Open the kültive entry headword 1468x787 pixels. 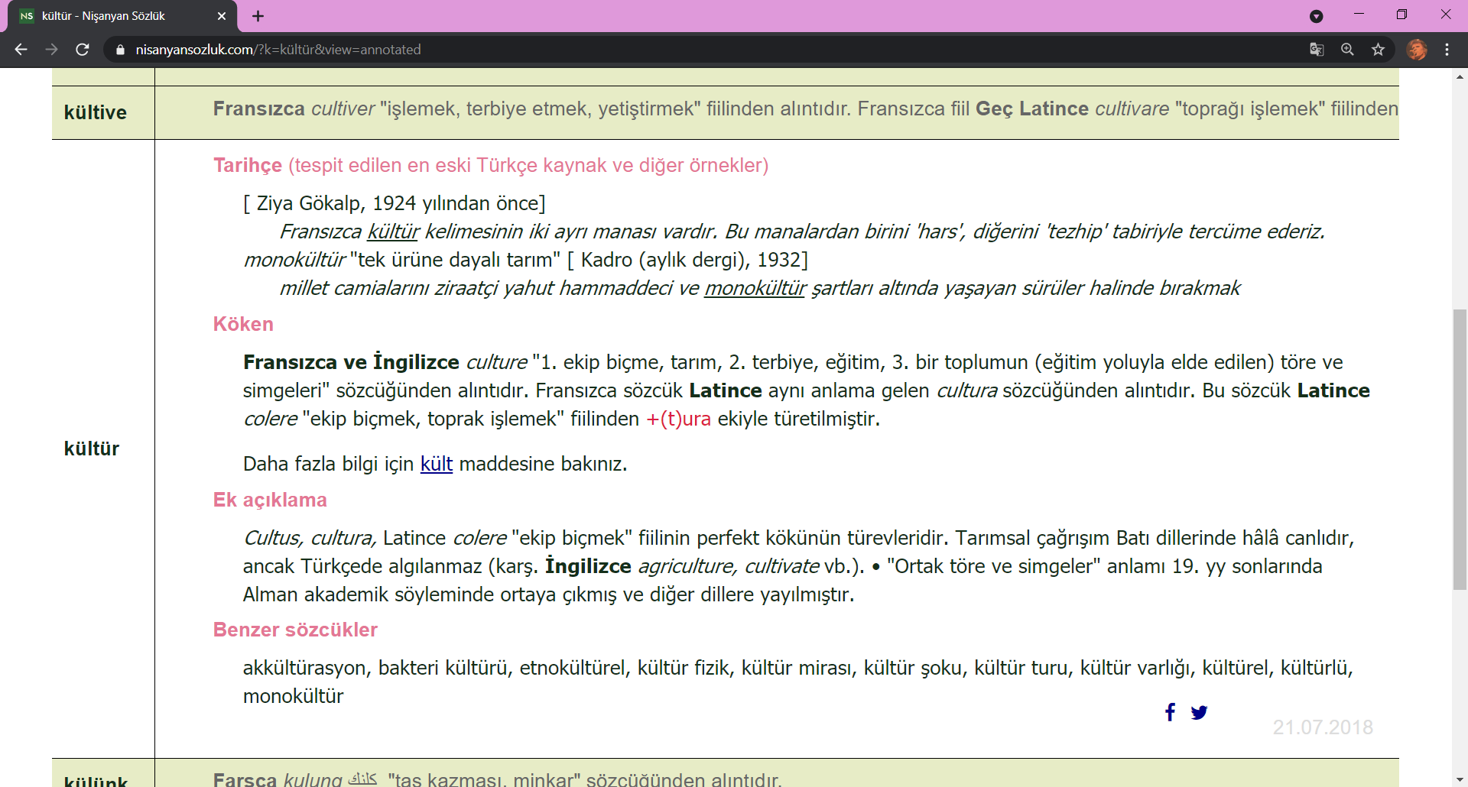click(x=96, y=112)
